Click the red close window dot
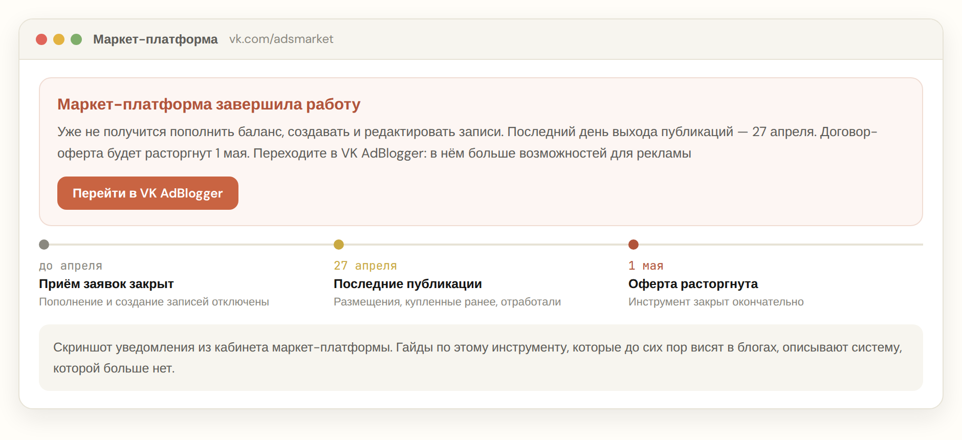This screenshot has height=440, width=962. [41, 39]
